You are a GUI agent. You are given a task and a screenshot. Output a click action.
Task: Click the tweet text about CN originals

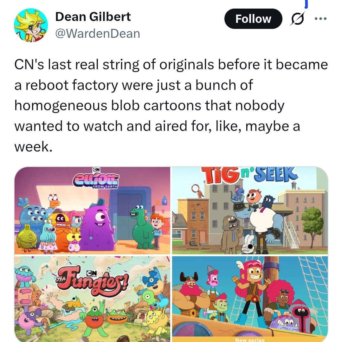tap(171, 105)
